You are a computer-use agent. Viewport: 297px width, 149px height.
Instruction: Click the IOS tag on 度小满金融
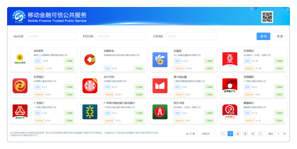coord(177,87)
